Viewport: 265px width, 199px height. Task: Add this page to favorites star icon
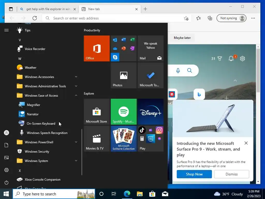186,18
